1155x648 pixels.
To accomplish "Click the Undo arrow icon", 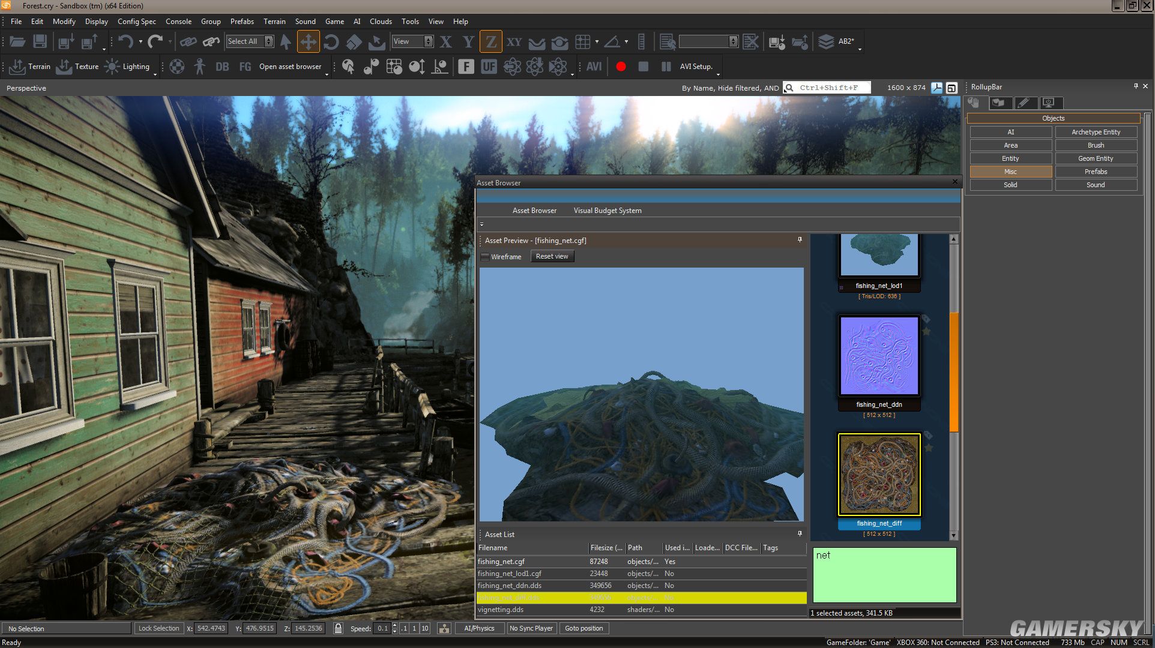I will click(125, 41).
